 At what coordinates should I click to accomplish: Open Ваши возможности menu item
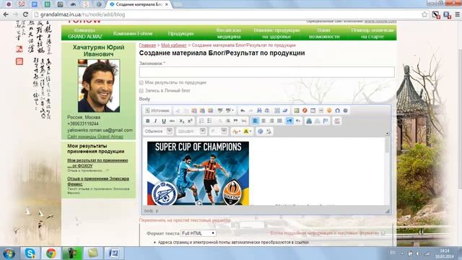(324, 33)
